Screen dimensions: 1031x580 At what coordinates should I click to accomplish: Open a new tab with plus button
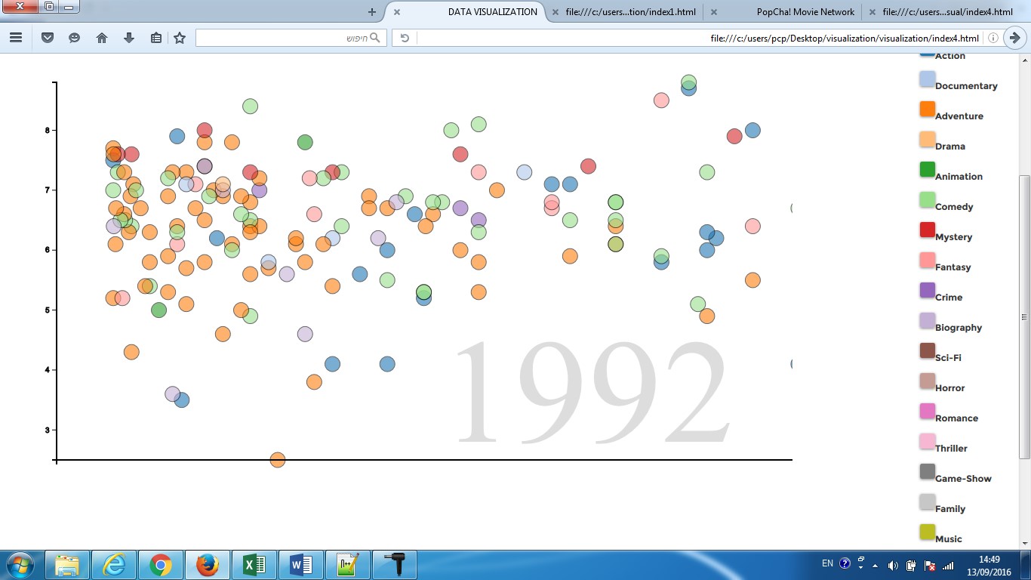click(371, 12)
